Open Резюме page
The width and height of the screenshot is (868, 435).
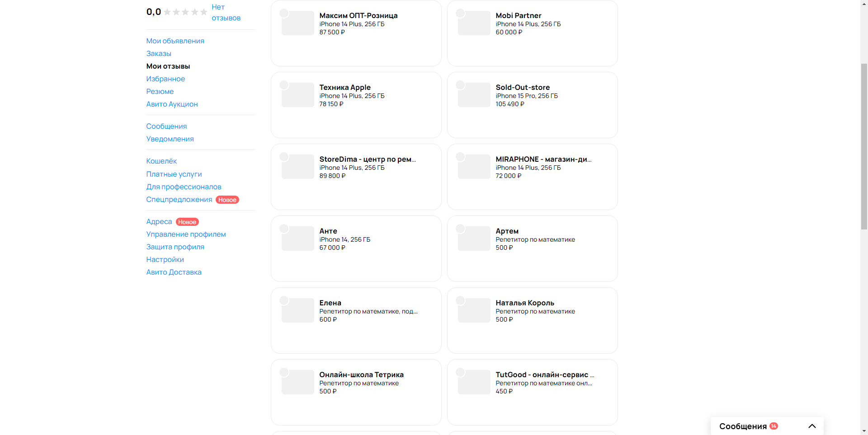coord(160,92)
